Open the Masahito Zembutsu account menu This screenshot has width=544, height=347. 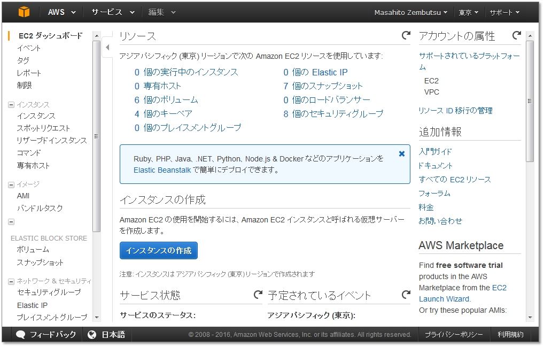tap(411, 12)
